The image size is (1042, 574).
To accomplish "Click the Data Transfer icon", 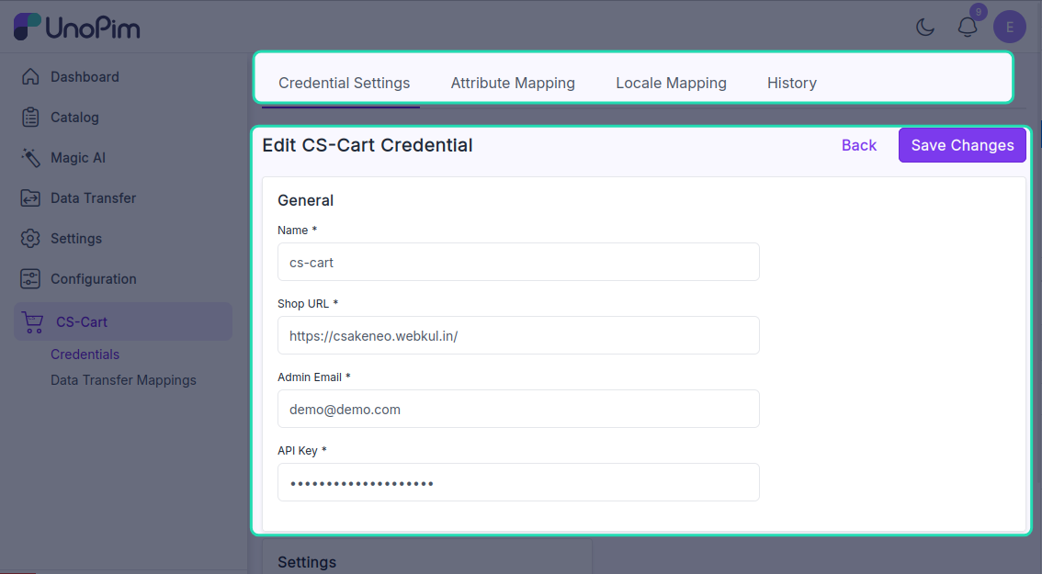I will tap(30, 198).
